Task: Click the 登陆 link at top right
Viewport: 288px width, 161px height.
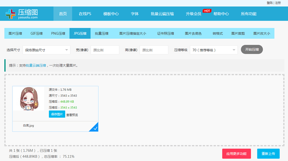Action: [270, 3]
